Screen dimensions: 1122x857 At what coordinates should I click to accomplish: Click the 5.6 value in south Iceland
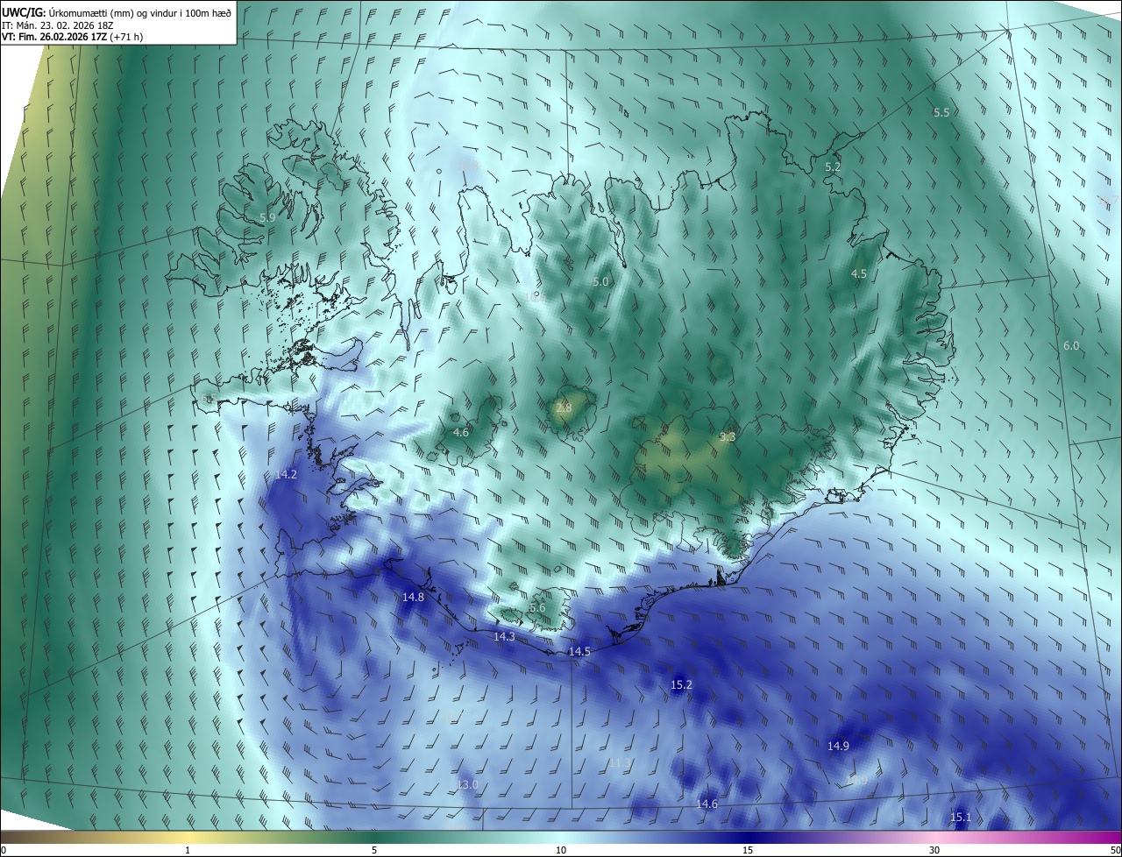tap(537, 607)
